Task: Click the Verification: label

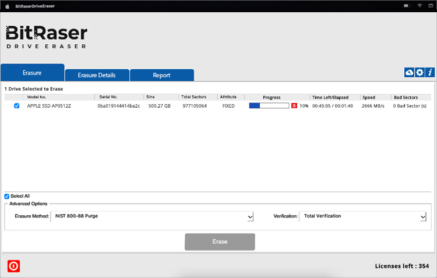Action: point(286,216)
